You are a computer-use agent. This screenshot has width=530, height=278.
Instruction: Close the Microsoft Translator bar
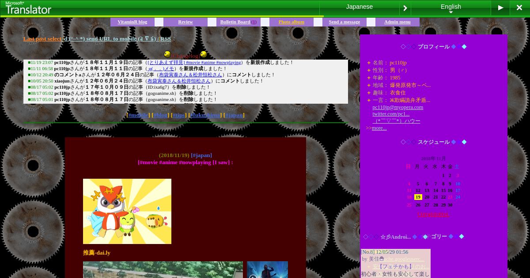coord(519,8)
